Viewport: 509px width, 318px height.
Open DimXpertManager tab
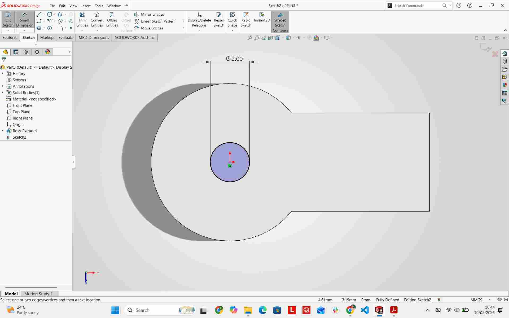pyautogui.click(x=37, y=52)
